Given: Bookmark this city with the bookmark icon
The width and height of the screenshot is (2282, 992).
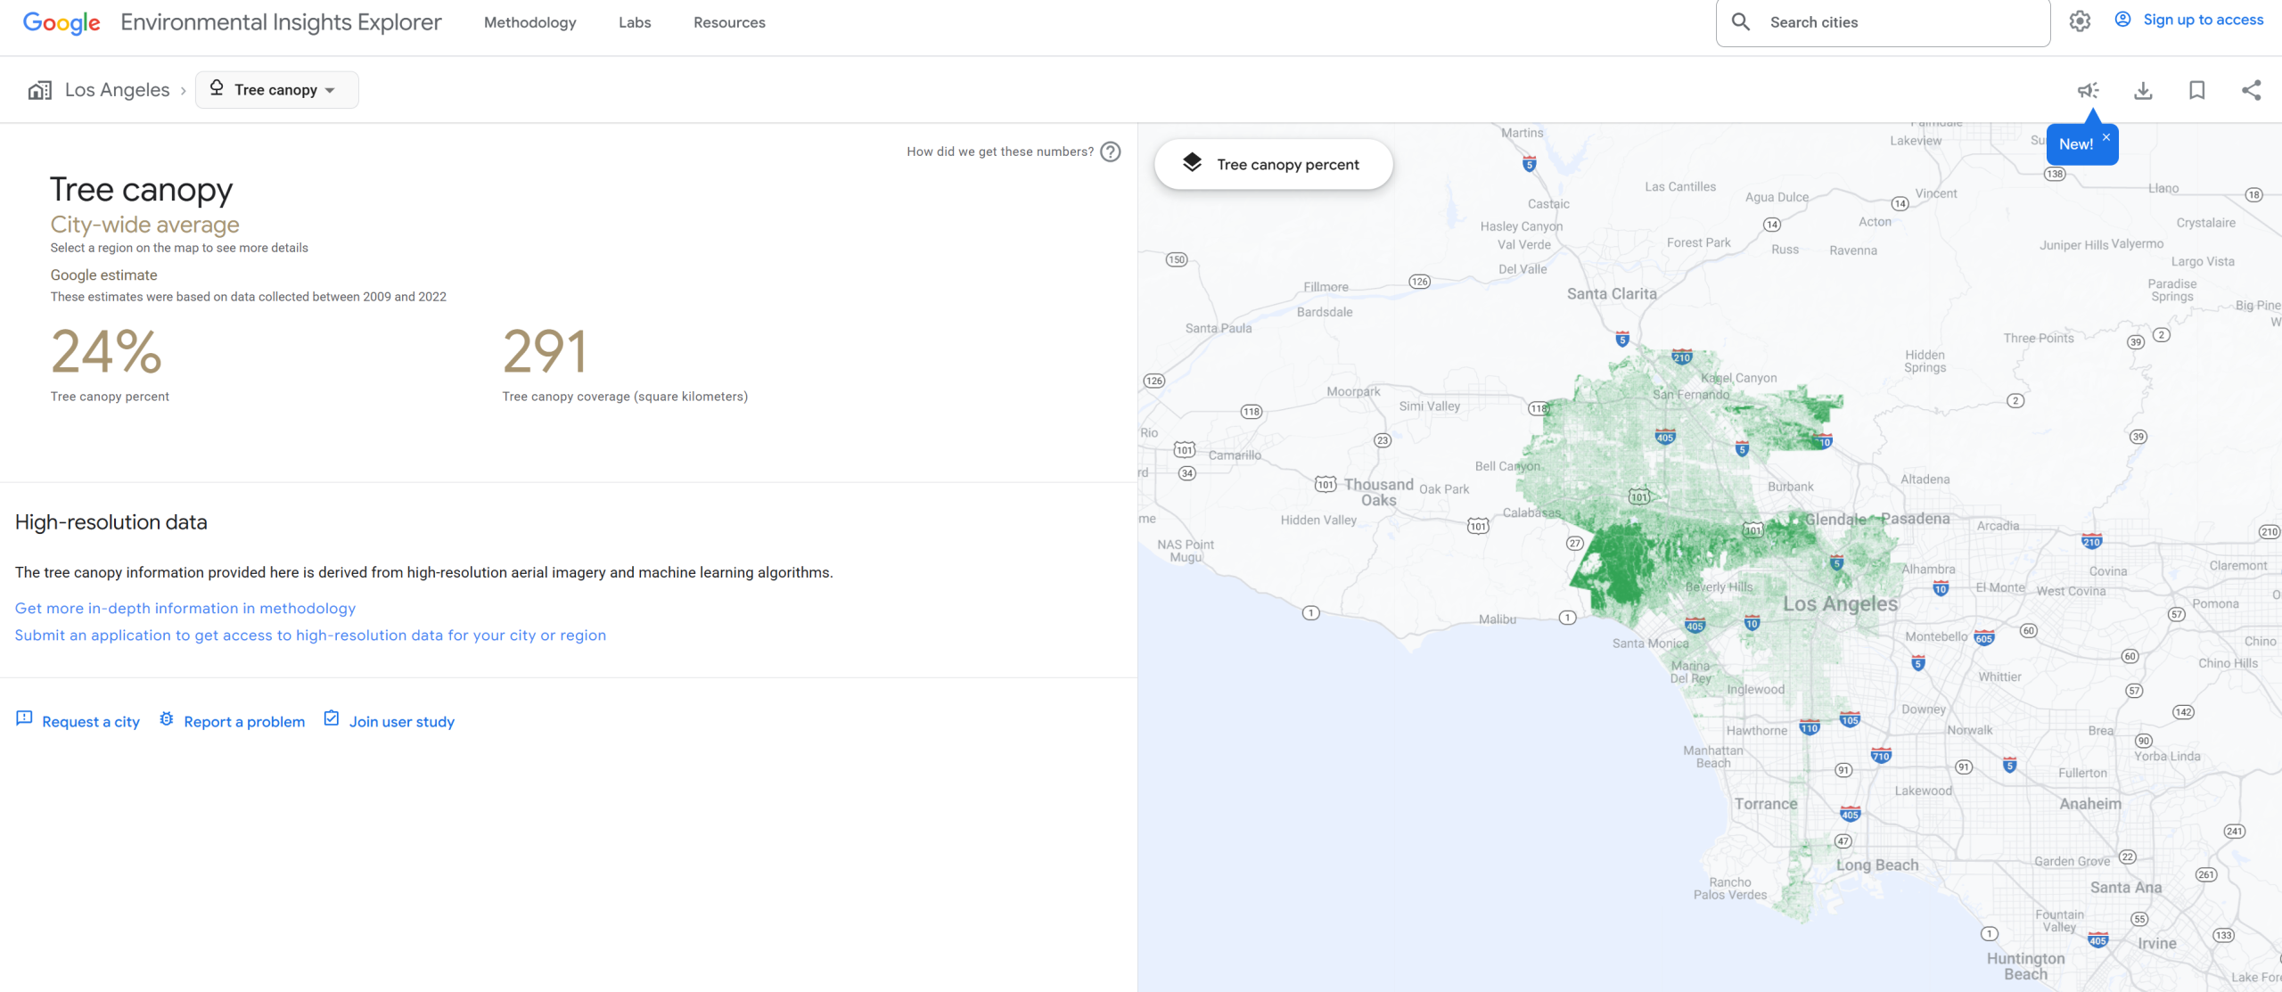Looking at the screenshot, I should tap(2196, 90).
